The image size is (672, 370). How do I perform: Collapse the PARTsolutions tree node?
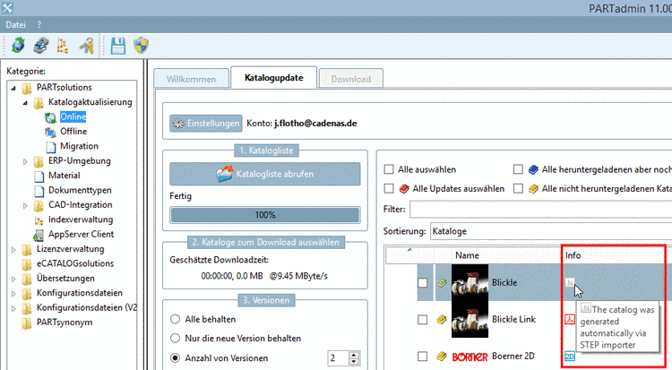[13, 88]
